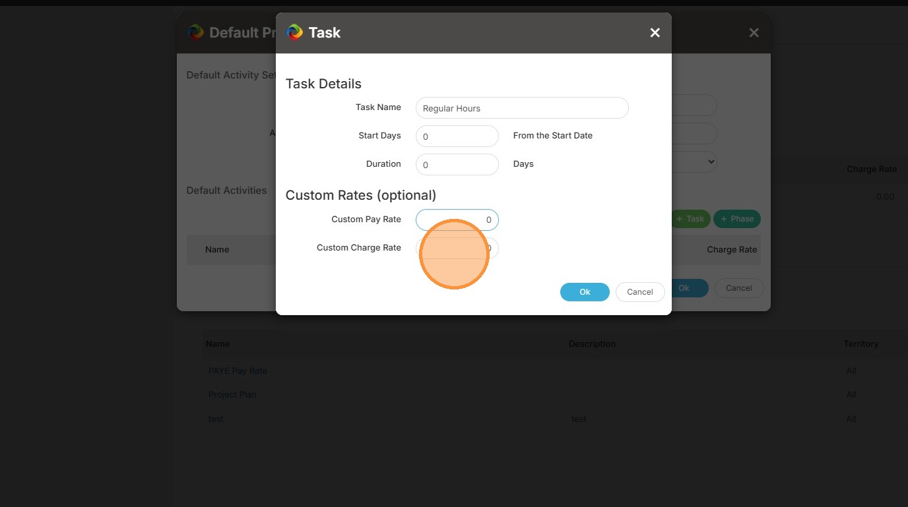The height and width of the screenshot is (507, 908).
Task: Click the Default dialog logo icon
Action: pos(195,32)
